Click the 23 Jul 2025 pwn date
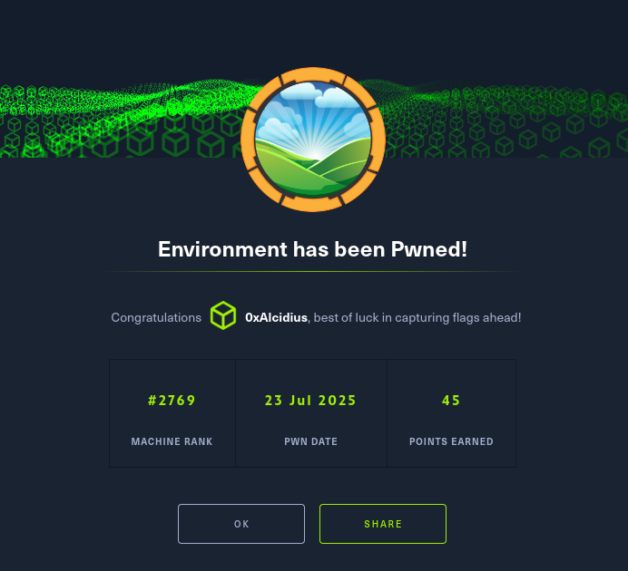 coord(310,401)
